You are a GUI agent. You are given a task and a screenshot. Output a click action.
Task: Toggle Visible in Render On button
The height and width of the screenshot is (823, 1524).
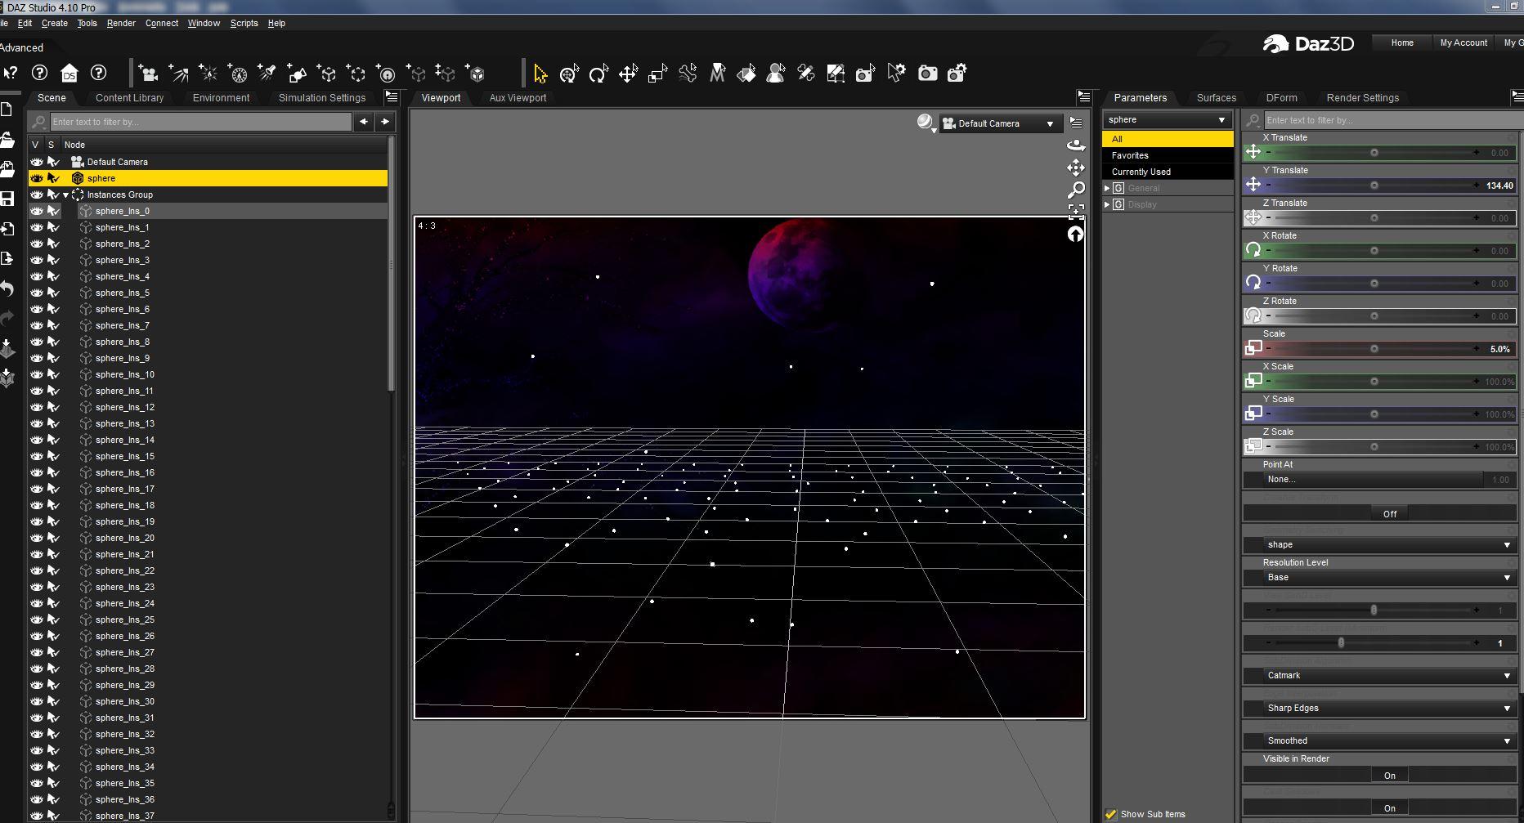(1389, 776)
